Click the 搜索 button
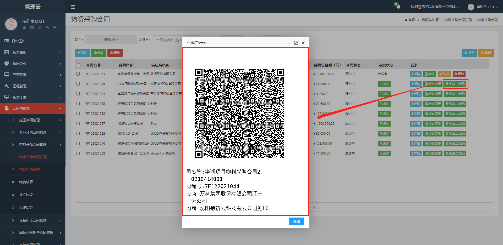Viewport: 503px width, 245px height. pyautogui.click(x=469, y=53)
